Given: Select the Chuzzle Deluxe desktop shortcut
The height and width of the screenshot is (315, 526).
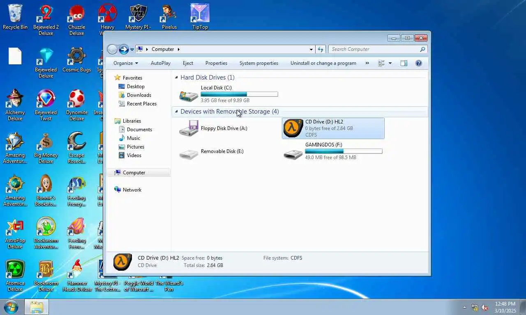Looking at the screenshot, I should pos(76,20).
